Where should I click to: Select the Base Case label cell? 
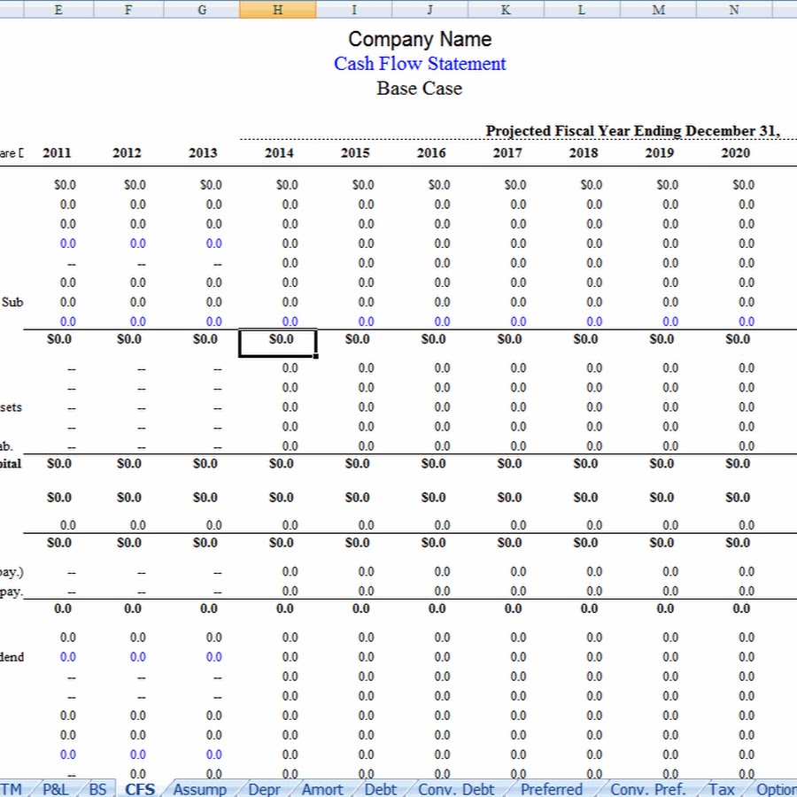coord(420,89)
